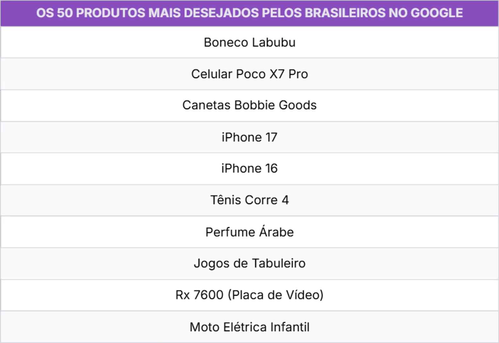Select the iPhone 17 table row
Viewport: 499px width, 343px height.
(x=249, y=137)
